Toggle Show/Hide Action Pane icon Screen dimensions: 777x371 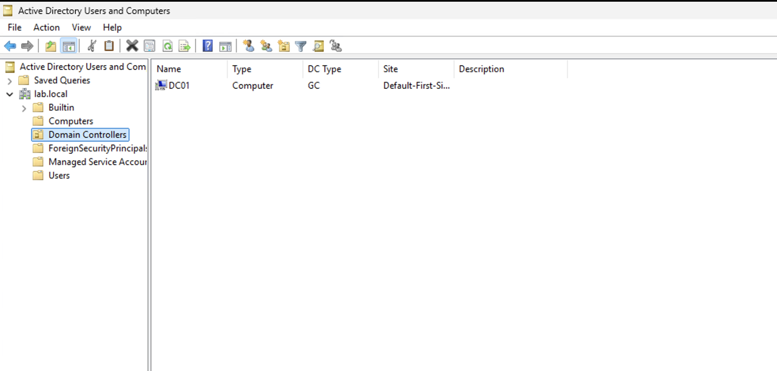click(x=226, y=46)
